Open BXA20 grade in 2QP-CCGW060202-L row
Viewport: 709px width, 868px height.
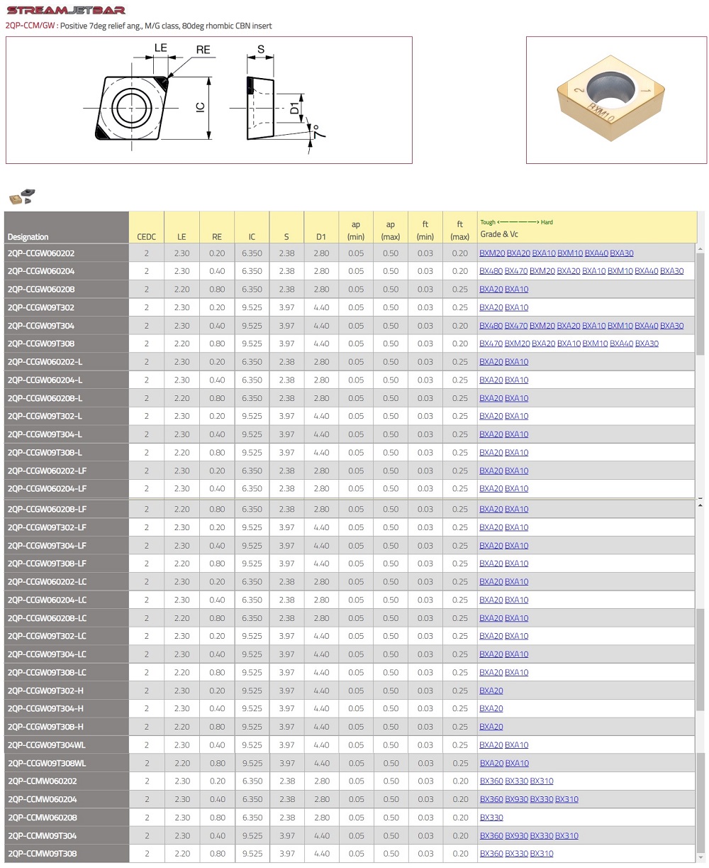click(491, 362)
